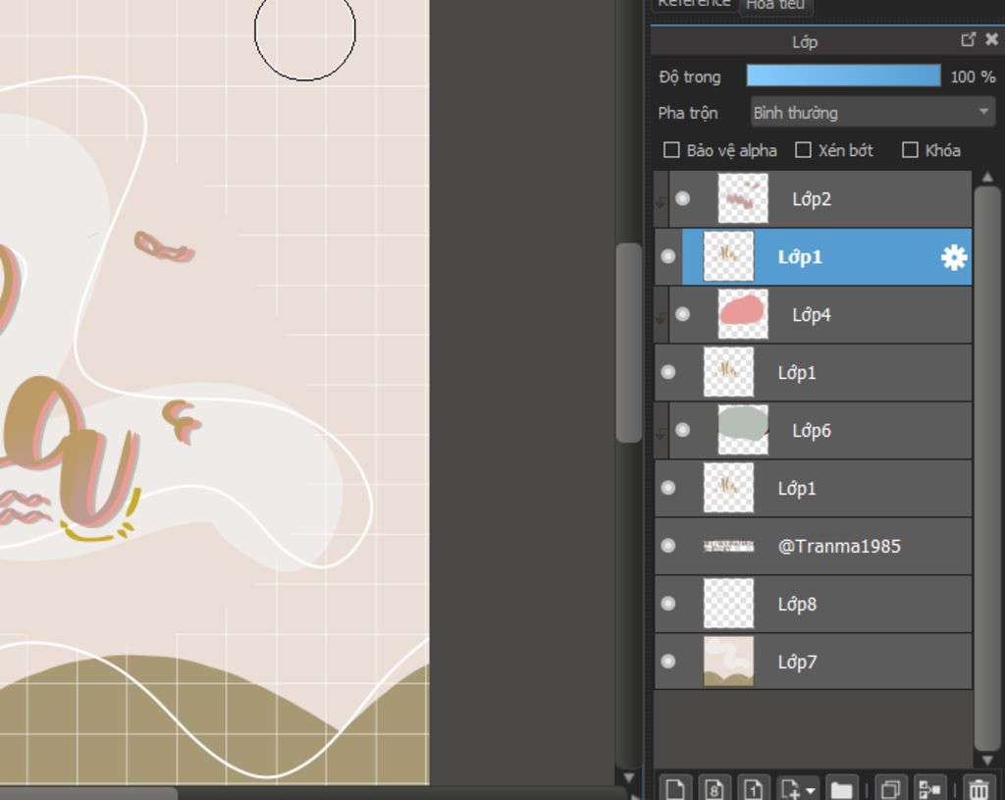Add a new color layer
Image resolution: width=1005 pixels, height=800 pixels.
tap(675, 788)
